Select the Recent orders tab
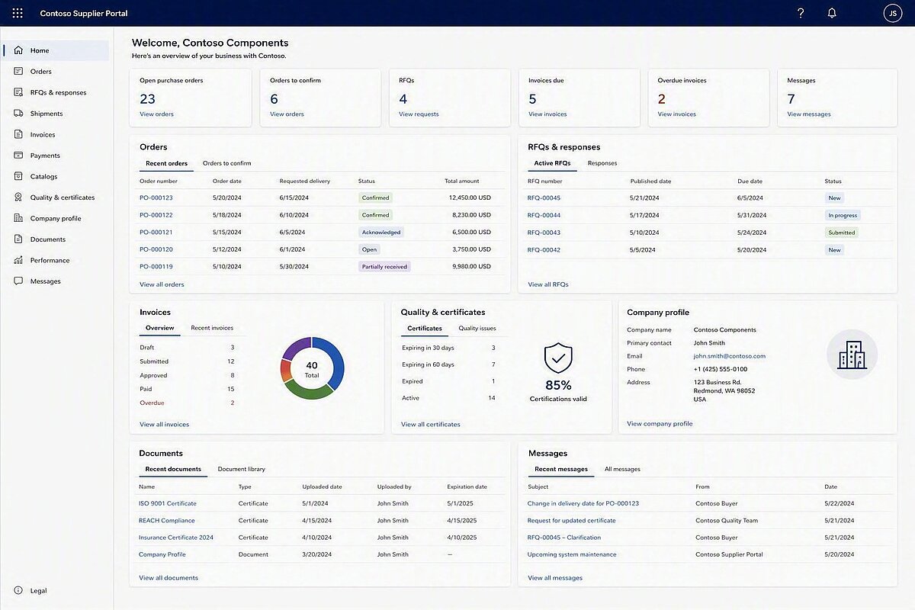Viewport: 915px width, 610px height. 166,163
